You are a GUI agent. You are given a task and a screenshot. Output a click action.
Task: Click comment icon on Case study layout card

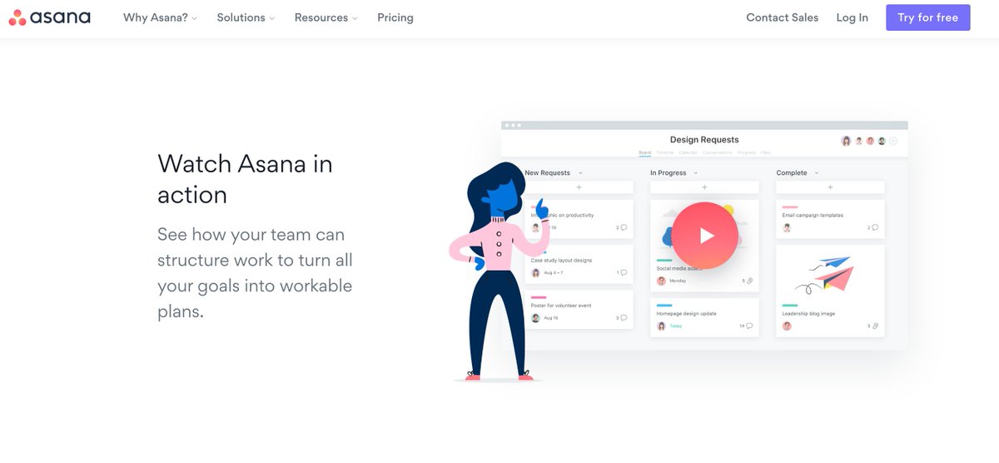pyautogui.click(x=624, y=272)
